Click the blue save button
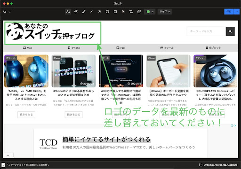Image resolution: width=241 pixels, height=169 pixels. [229, 12]
